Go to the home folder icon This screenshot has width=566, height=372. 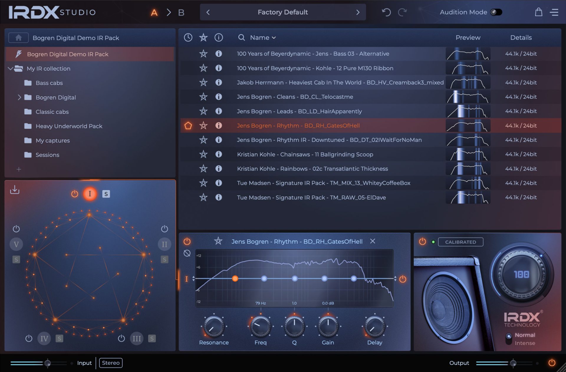tap(18, 38)
